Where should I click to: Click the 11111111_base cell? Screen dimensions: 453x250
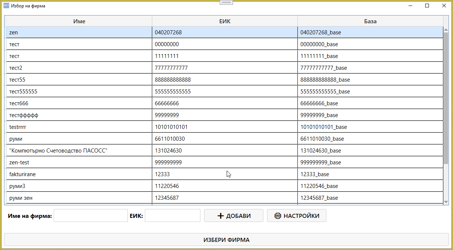click(x=370, y=56)
